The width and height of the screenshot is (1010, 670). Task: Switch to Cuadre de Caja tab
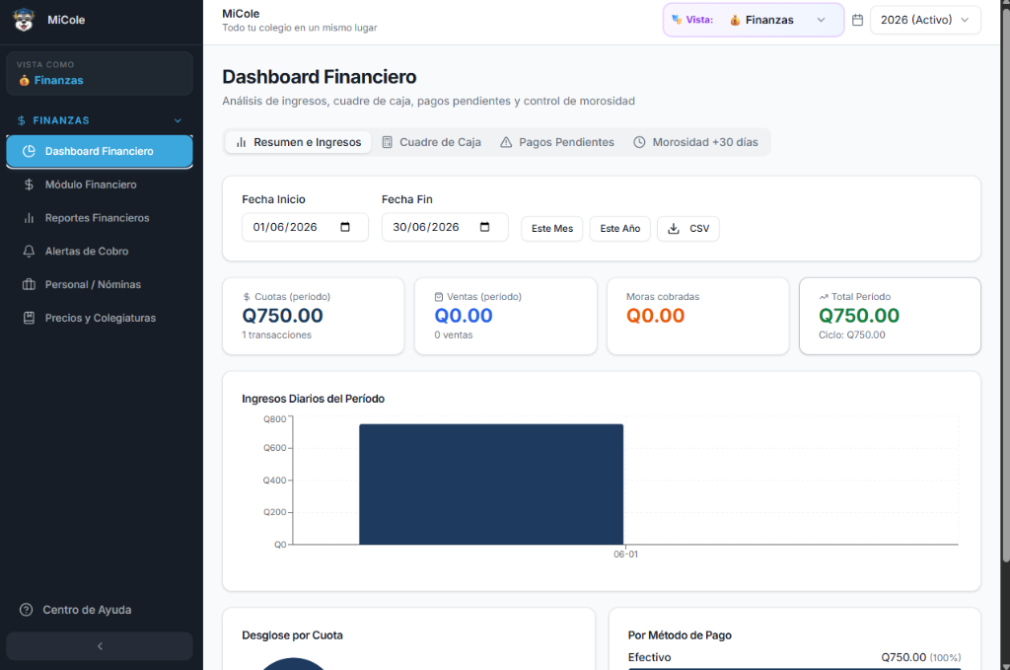[432, 142]
